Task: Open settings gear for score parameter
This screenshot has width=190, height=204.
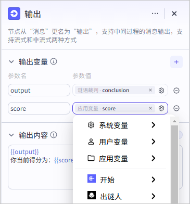Action: [161, 108]
